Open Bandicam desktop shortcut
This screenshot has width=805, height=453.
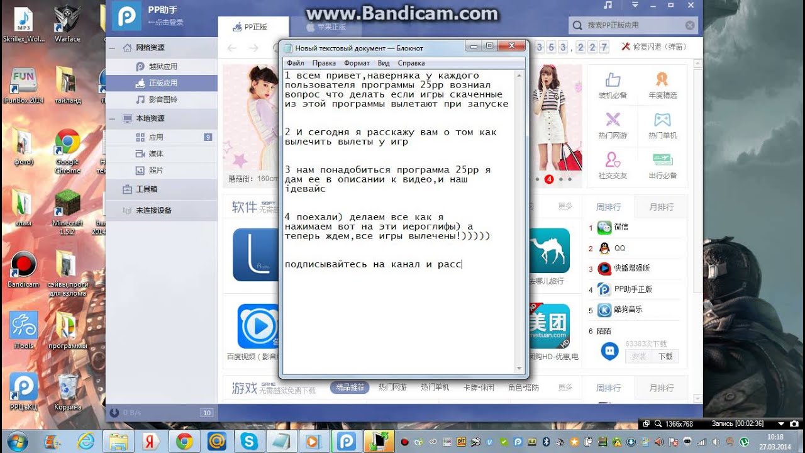pyautogui.click(x=23, y=269)
